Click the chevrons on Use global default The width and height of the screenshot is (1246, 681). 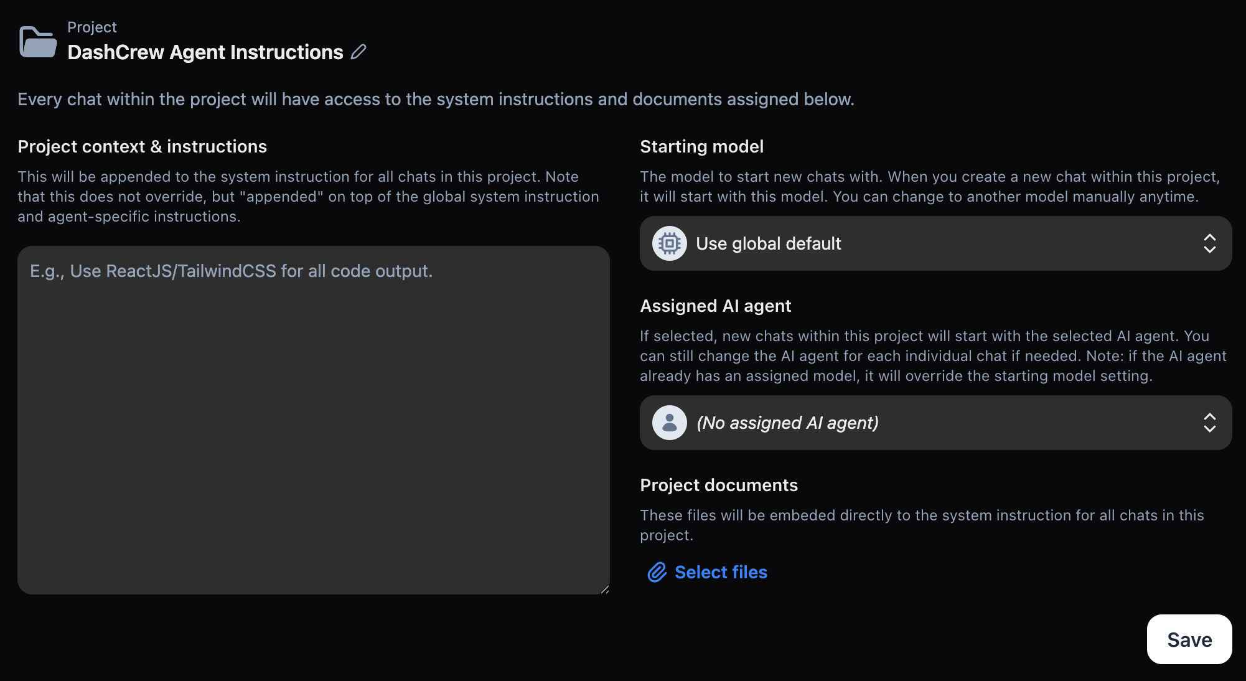[1209, 243]
